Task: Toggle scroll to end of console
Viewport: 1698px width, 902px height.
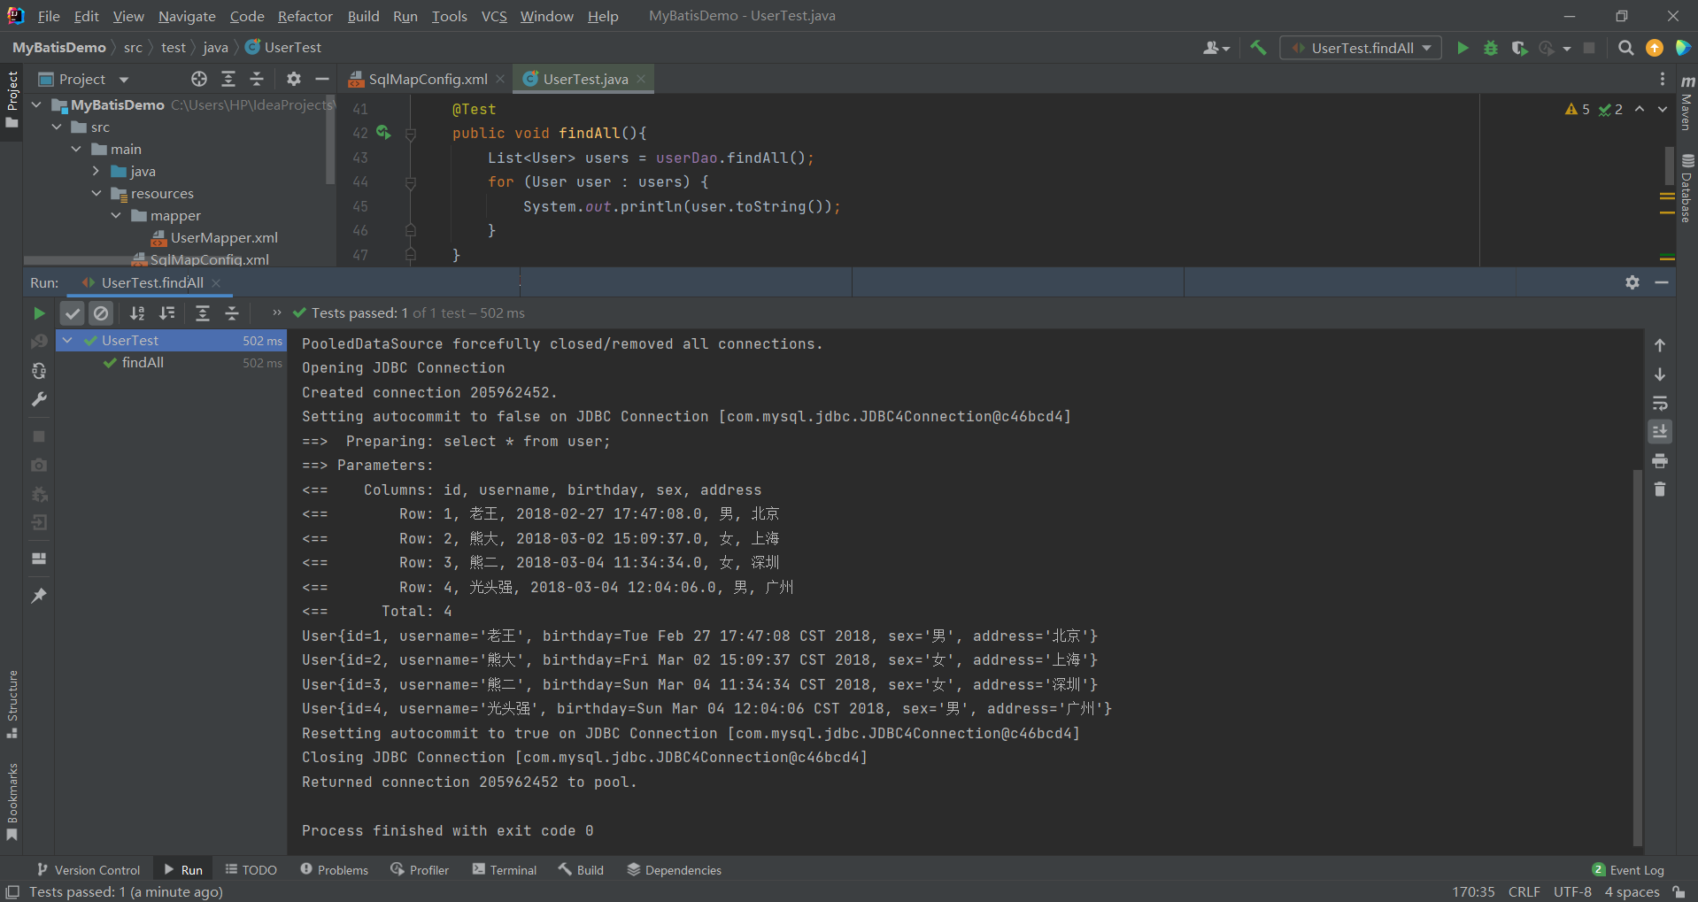Action: point(1660,432)
